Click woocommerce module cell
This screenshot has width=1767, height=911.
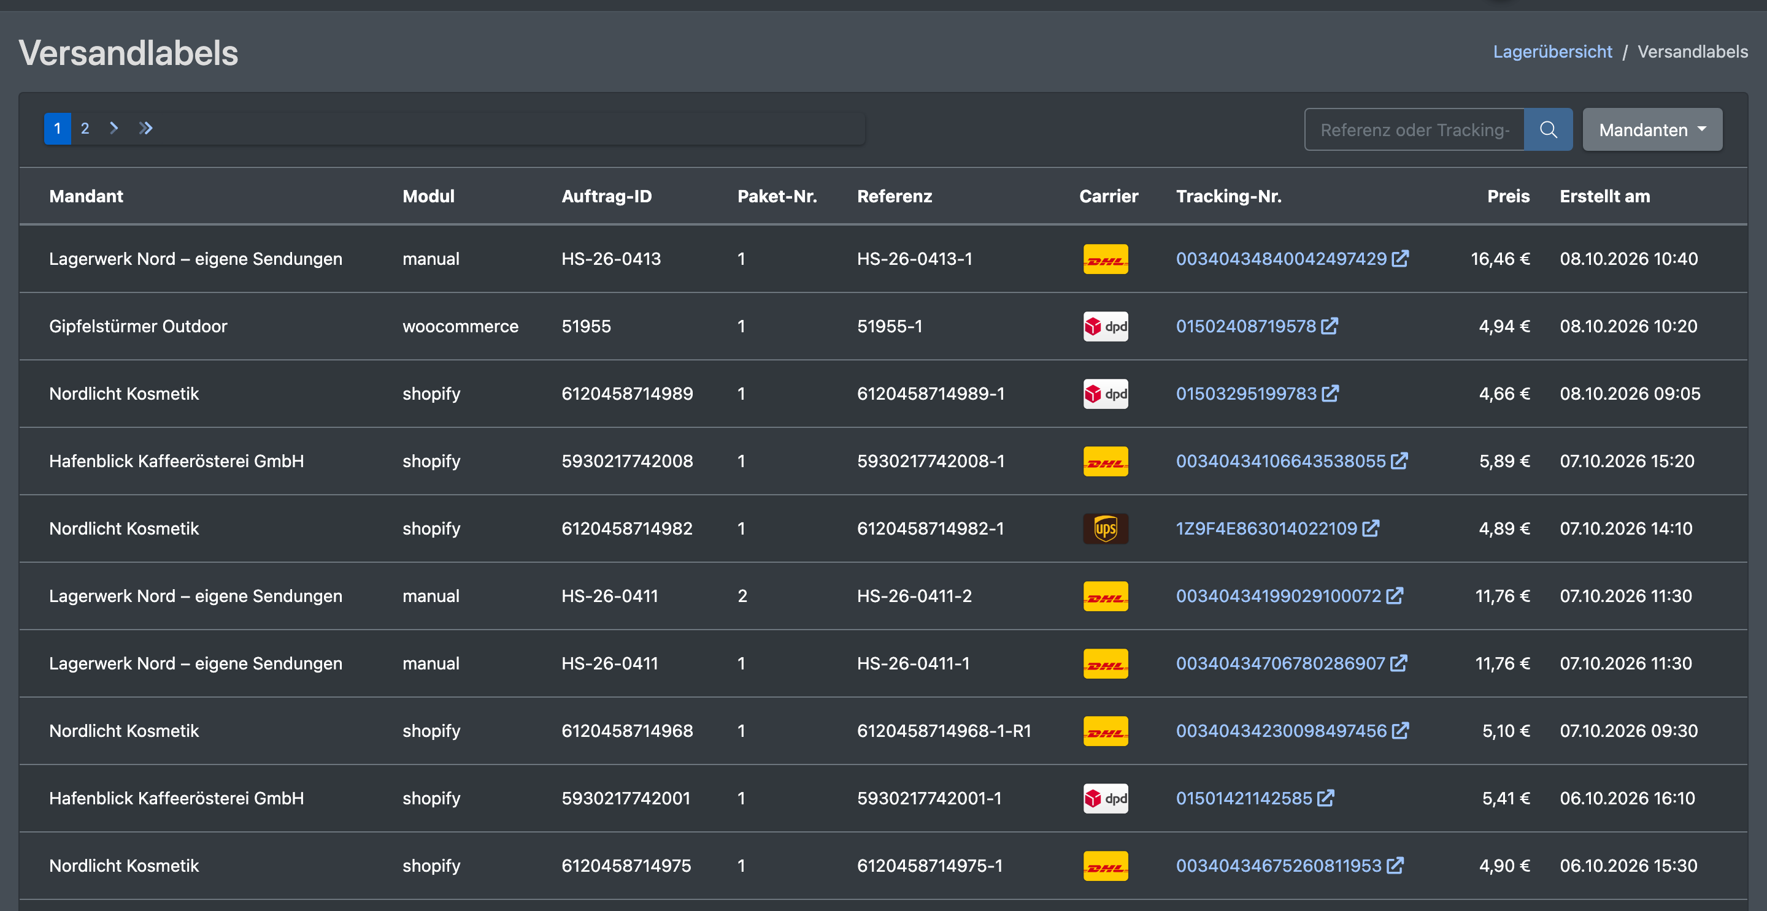460,326
